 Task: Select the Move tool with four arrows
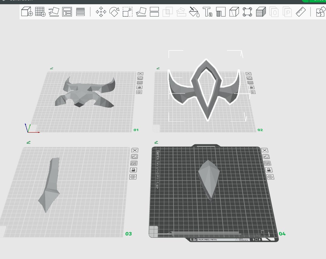101,12
